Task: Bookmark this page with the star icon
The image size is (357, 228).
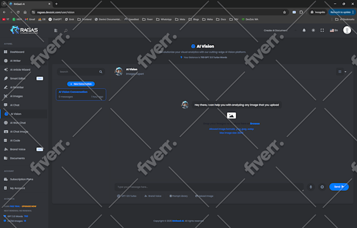Action: point(285,12)
